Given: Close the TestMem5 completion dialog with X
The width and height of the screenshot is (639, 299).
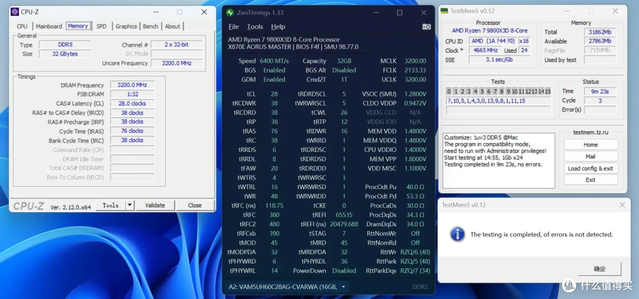Looking at the screenshot, I should coord(622,205).
